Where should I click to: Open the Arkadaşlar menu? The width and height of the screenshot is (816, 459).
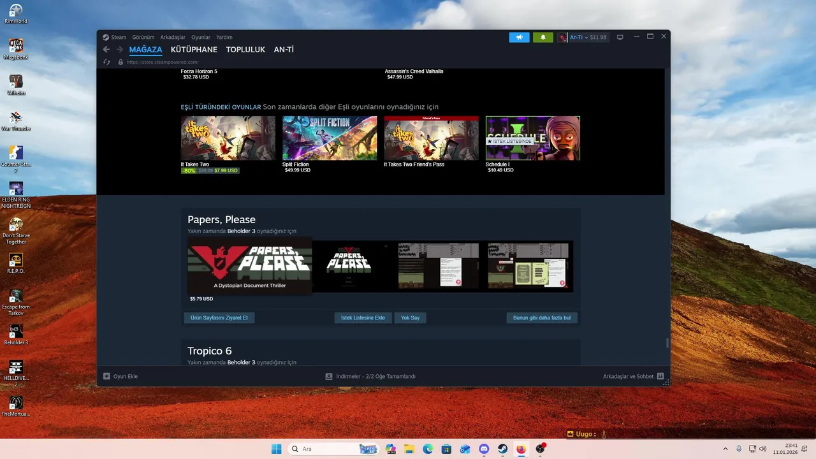[x=173, y=37]
